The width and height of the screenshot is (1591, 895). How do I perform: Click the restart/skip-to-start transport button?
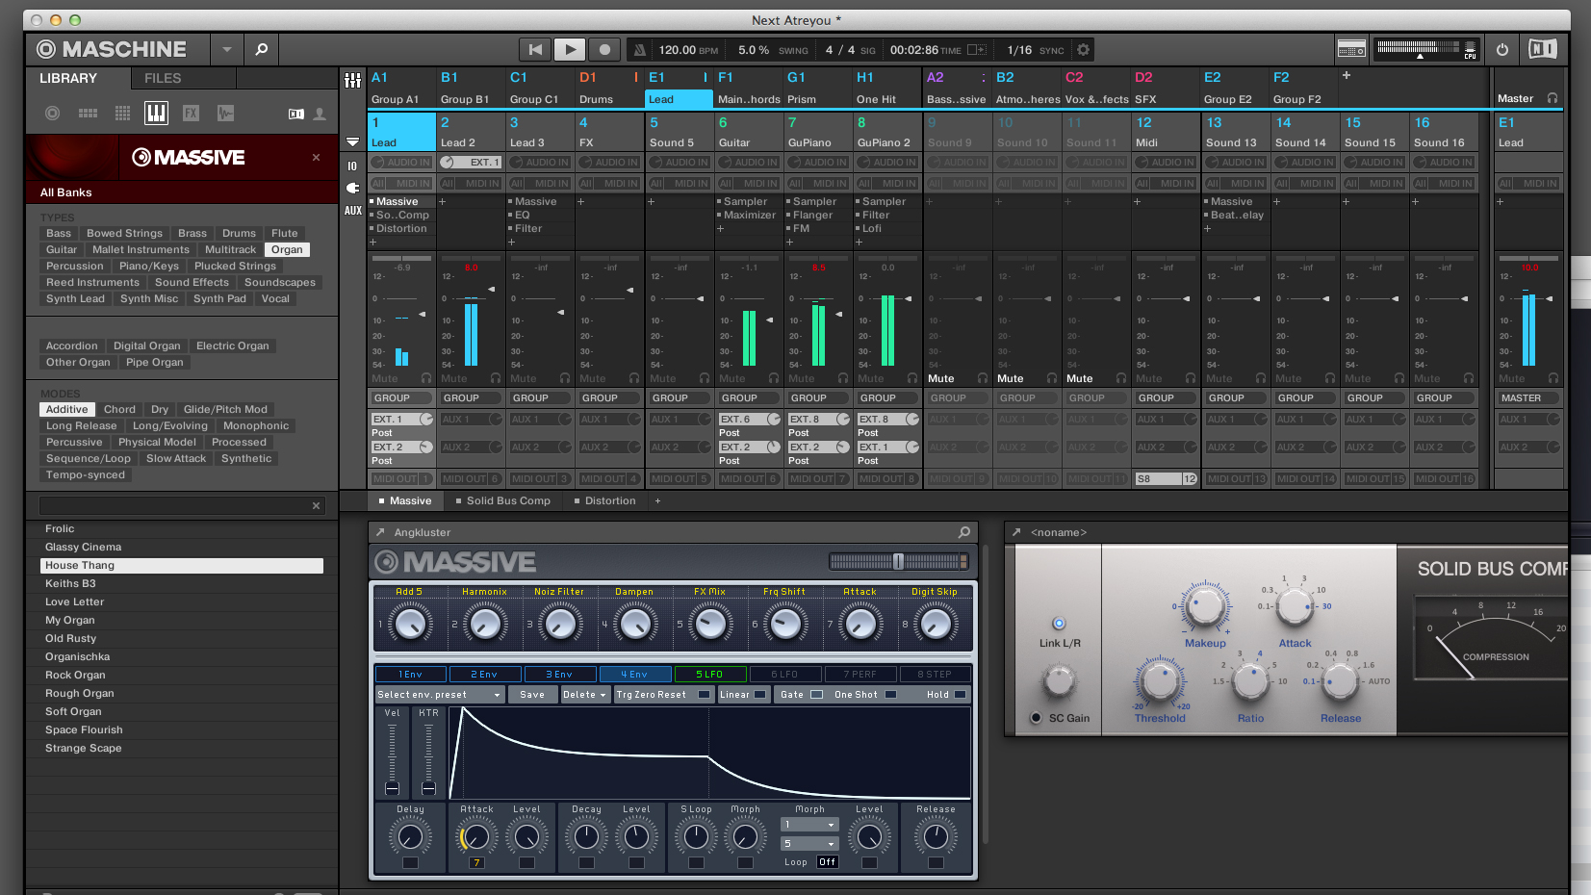click(535, 49)
